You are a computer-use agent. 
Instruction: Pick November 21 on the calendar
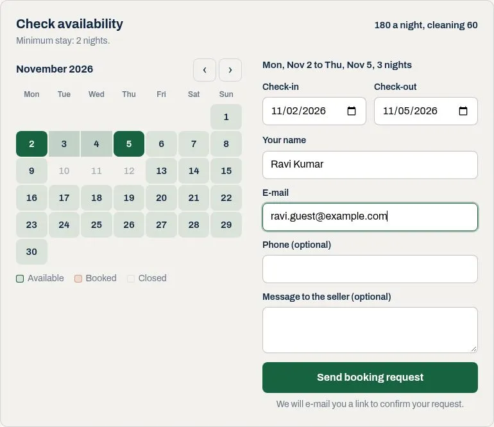point(194,198)
